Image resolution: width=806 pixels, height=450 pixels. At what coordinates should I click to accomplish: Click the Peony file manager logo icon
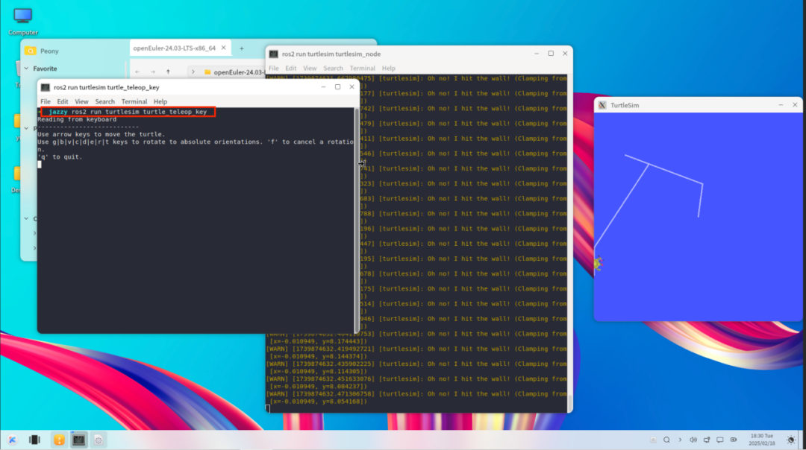(x=31, y=51)
